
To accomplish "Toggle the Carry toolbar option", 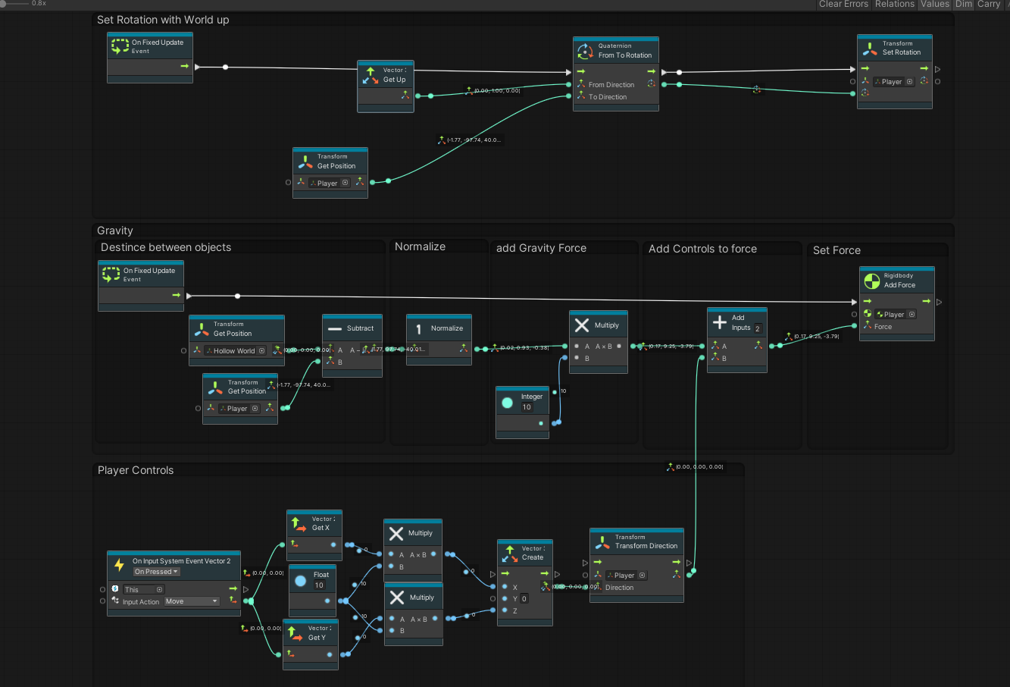I will [x=989, y=4].
